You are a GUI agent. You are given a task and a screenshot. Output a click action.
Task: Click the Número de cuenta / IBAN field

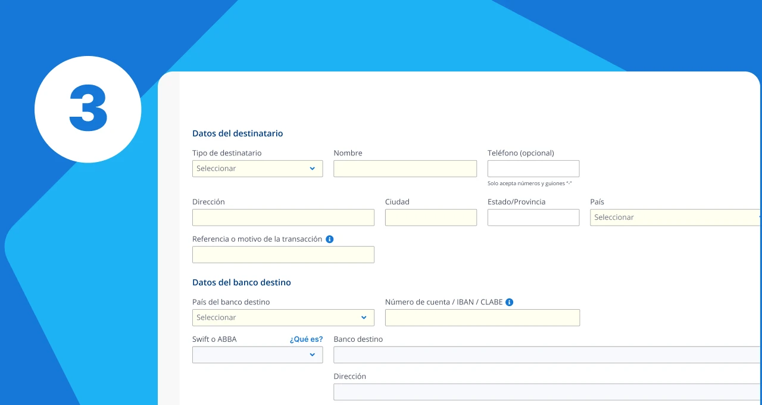pos(482,317)
